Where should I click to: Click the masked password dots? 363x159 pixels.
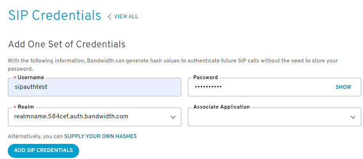[x=208, y=87]
